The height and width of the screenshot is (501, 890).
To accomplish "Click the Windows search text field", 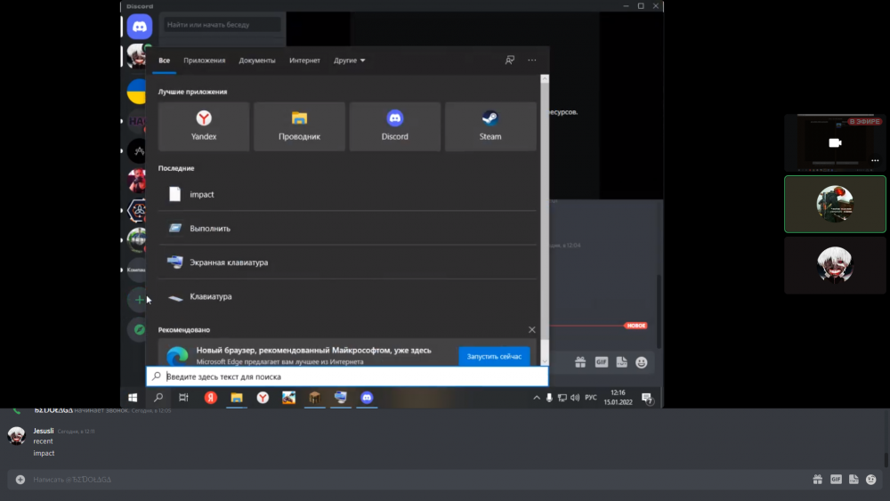I will pos(347,376).
